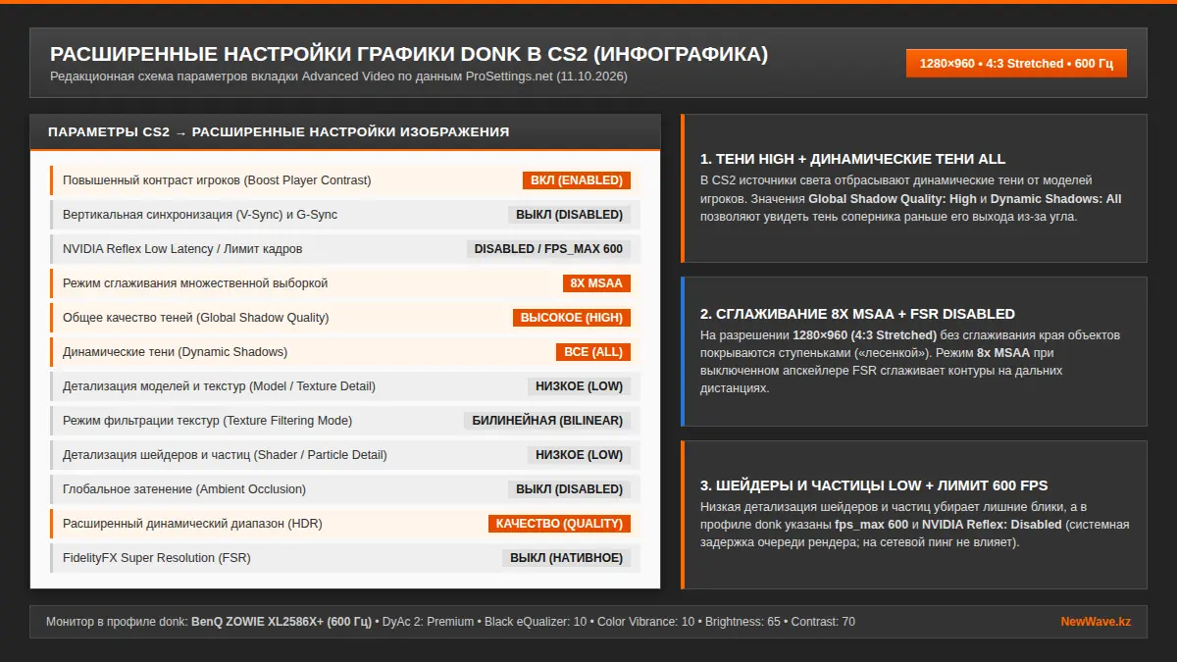
Task: Click the ПАРАМЕТРЫ CS2 panel header
Action: click(345, 131)
